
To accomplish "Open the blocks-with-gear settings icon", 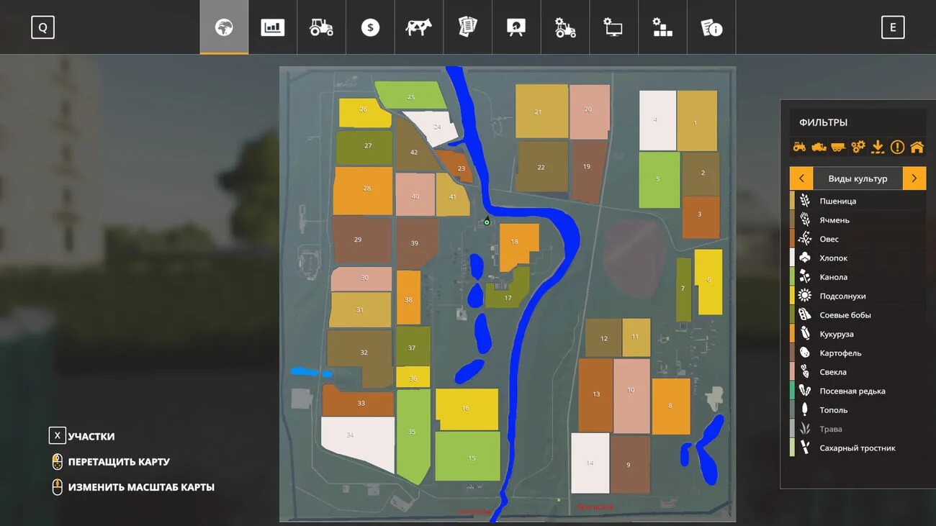I will tap(662, 27).
